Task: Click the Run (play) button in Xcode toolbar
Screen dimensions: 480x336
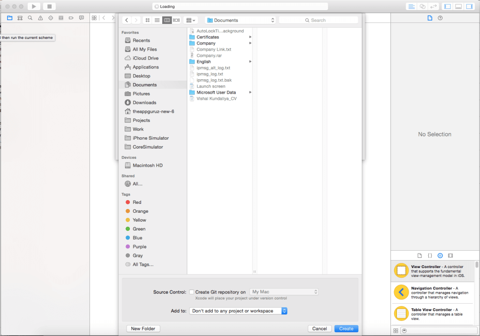Action: [34, 7]
